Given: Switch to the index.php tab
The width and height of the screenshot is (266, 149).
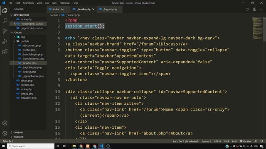Looking at the screenshot, I should tap(58, 9).
